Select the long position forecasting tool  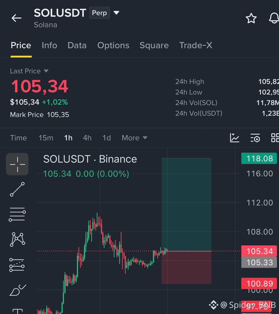tap(17, 265)
